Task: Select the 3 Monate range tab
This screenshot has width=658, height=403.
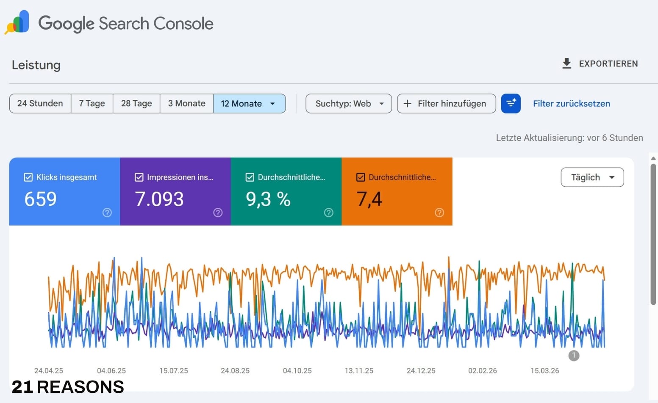Action: 187,104
